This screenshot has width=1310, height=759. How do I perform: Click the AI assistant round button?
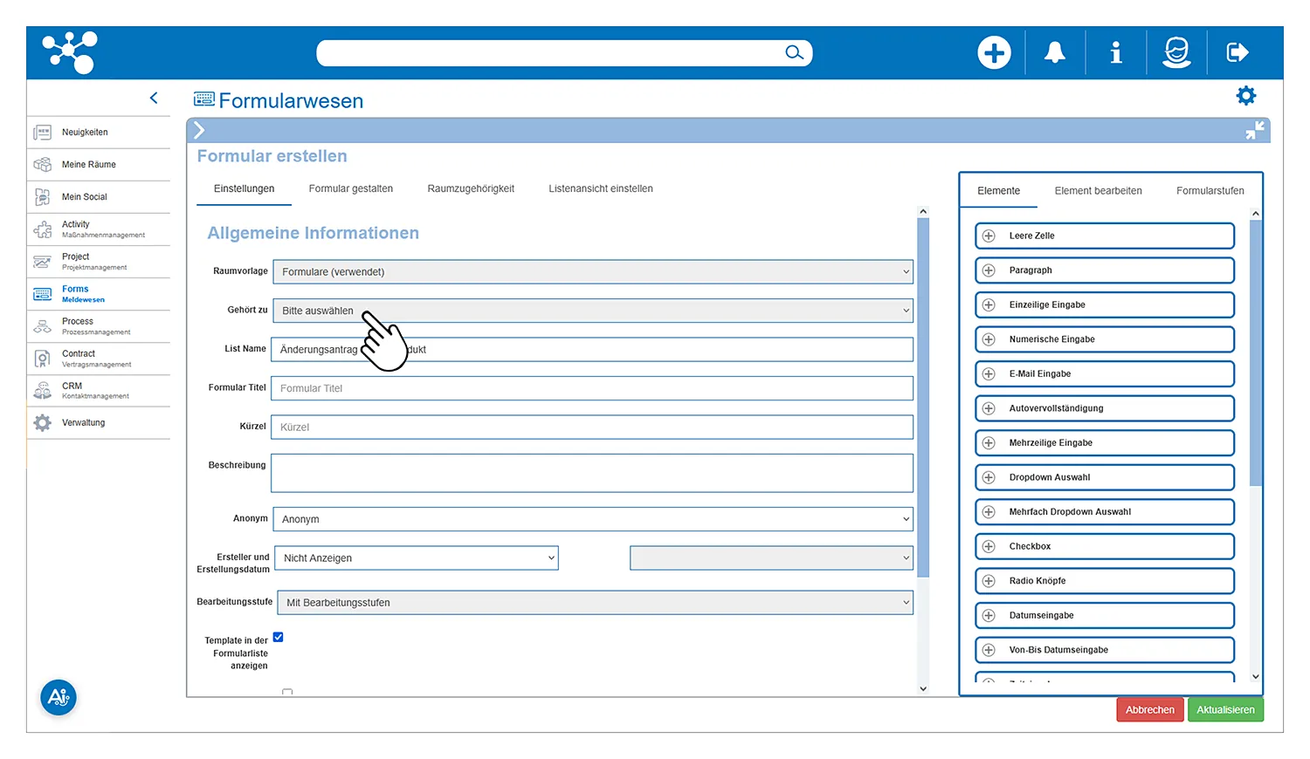(x=59, y=697)
